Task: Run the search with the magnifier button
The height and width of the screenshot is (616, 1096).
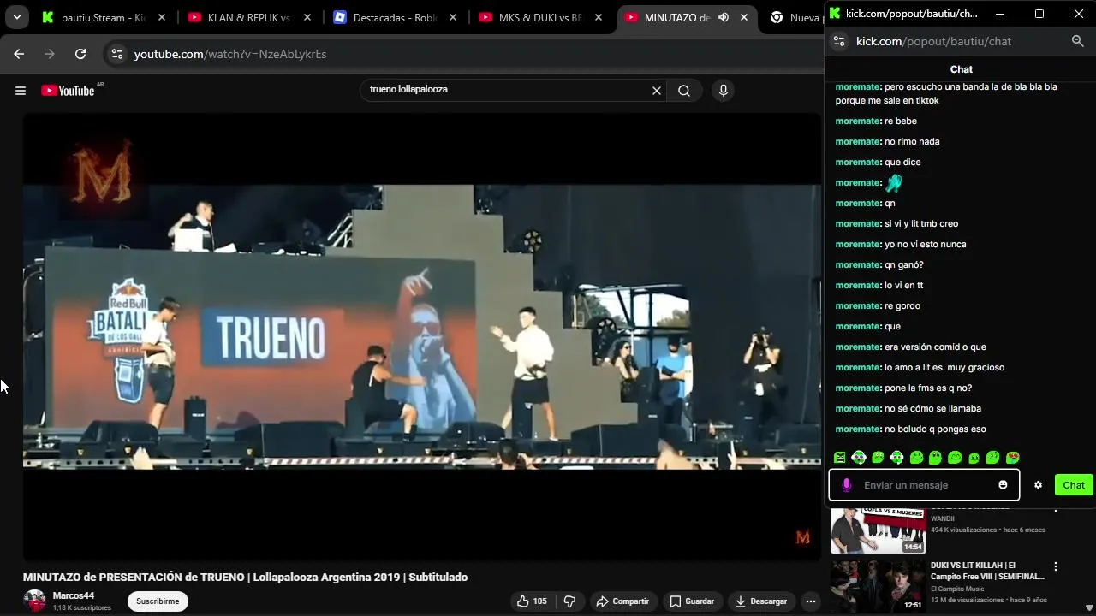Action: point(684,91)
